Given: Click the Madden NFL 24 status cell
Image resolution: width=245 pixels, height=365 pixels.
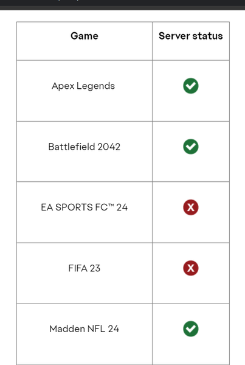Looking at the screenshot, I should tap(191, 333).
